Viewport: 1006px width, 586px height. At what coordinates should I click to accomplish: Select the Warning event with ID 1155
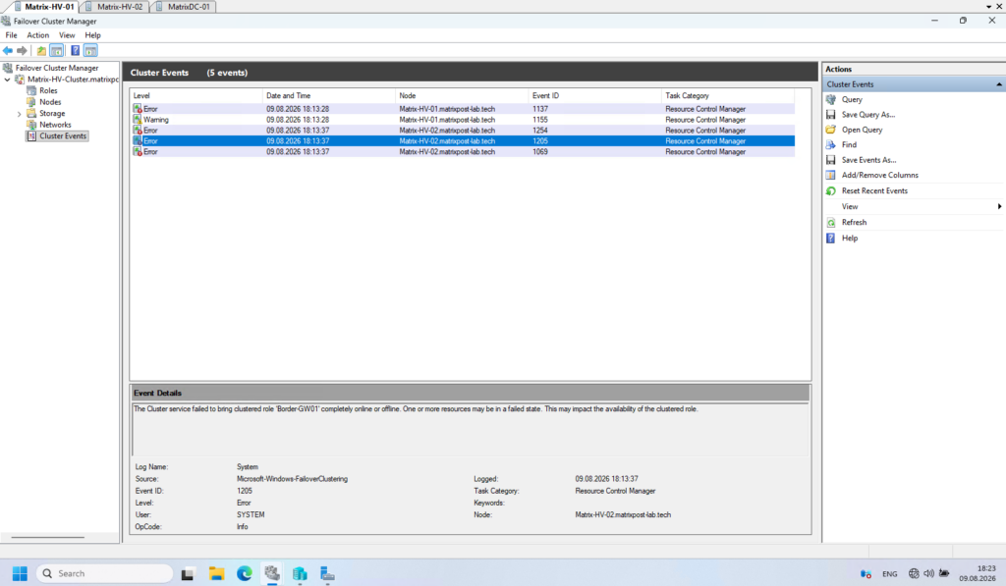(463, 120)
